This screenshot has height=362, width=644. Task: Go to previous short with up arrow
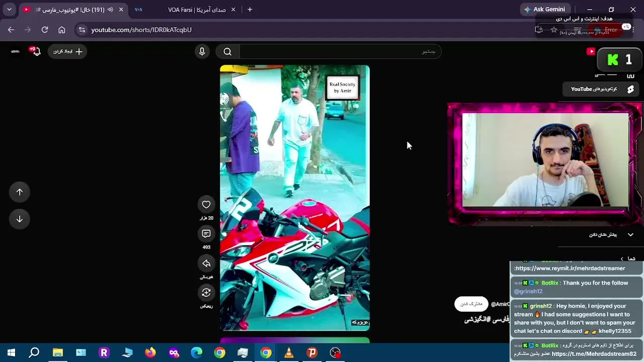point(20,192)
